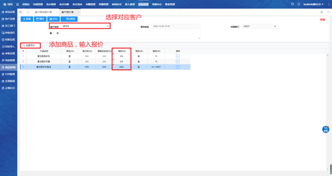
Task: Click the home icon in tab bar
Action: tap(28, 12)
